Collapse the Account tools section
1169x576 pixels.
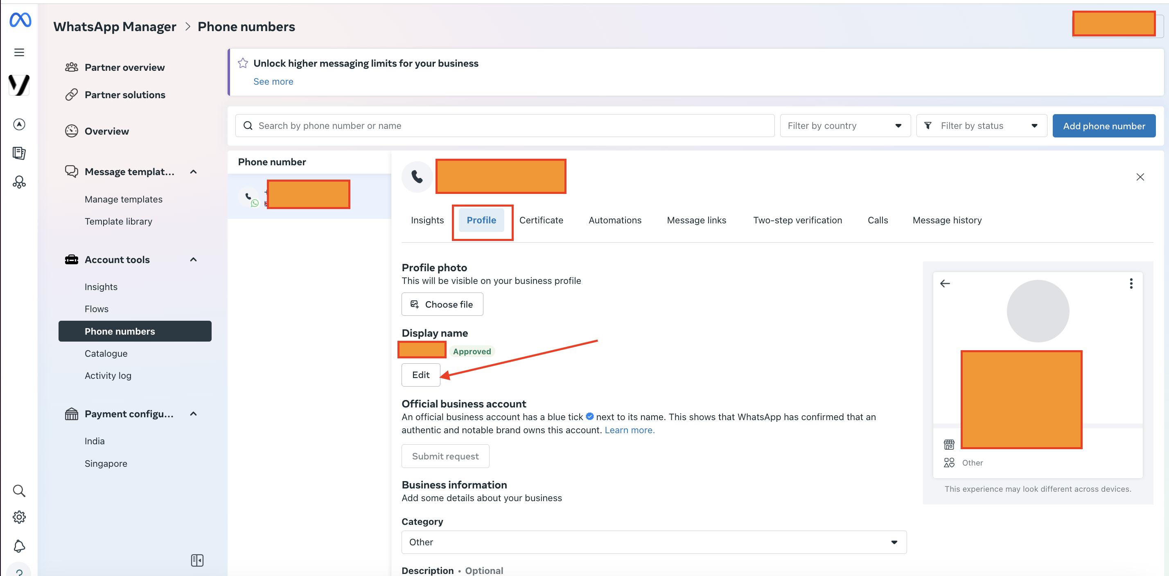click(193, 260)
